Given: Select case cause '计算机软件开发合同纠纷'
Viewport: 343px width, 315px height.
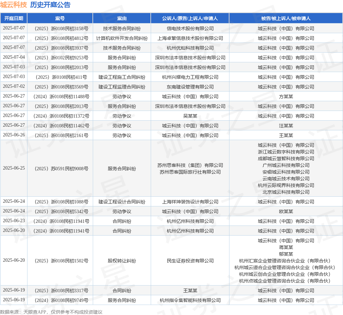Looking at the screenshot, I should pos(122,38).
